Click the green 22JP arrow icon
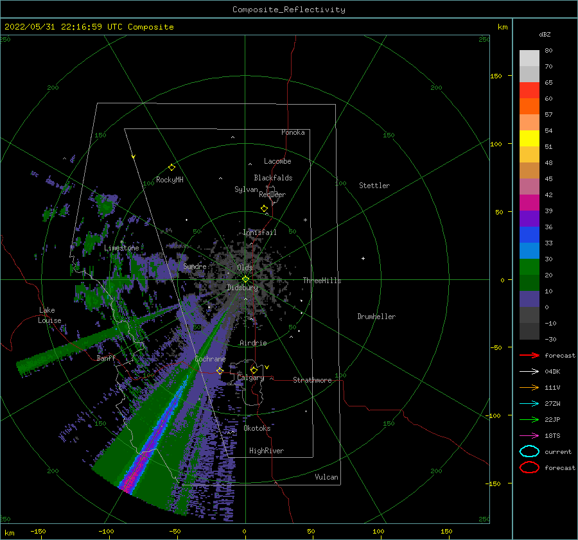578x540 pixels. 529,419
